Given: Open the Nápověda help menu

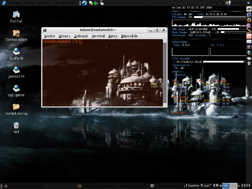Looking at the screenshot, I should coord(129,36).
